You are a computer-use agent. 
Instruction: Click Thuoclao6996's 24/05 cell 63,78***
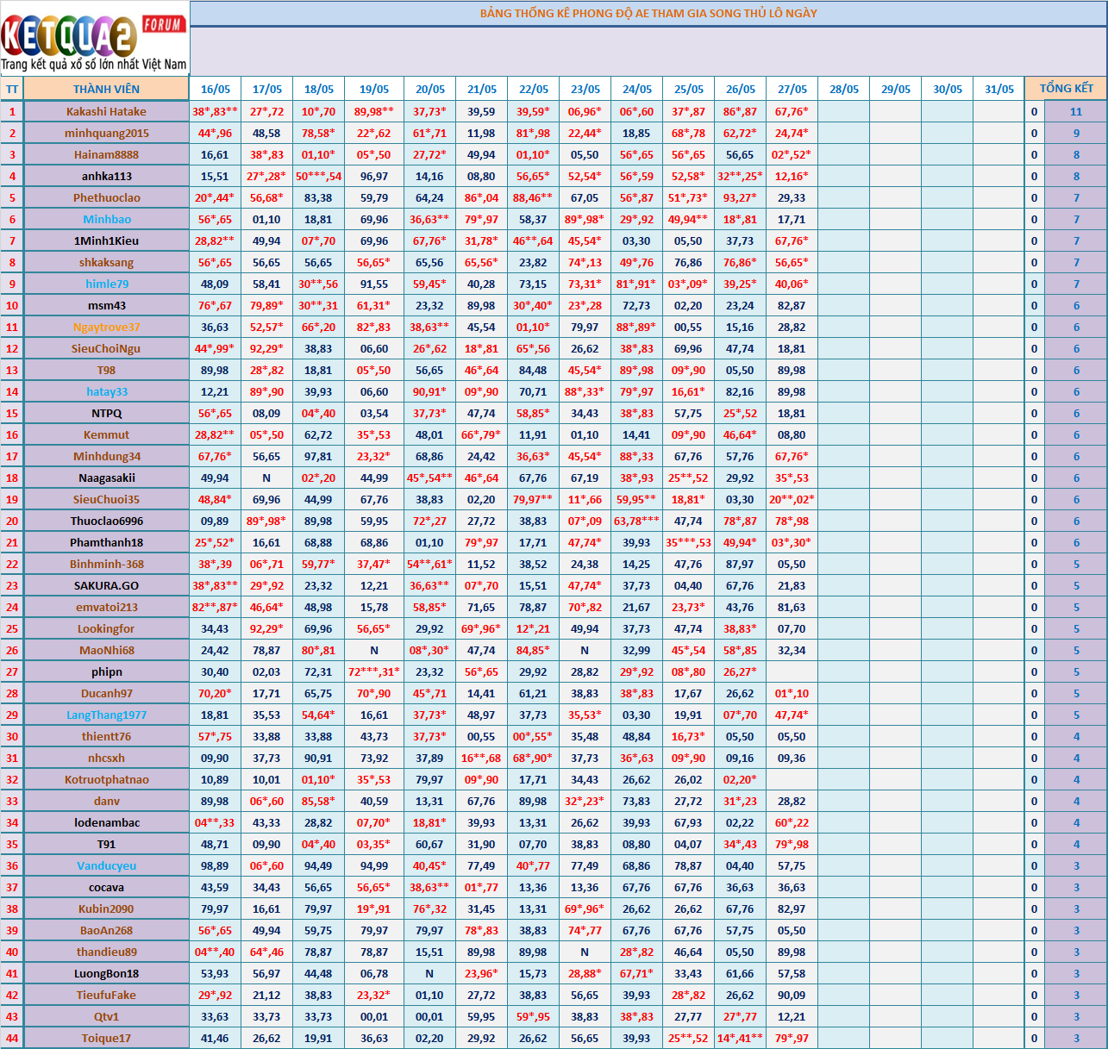coord(636,521)
